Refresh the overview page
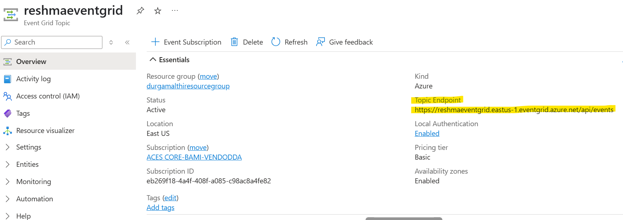 tap(289, 42)
